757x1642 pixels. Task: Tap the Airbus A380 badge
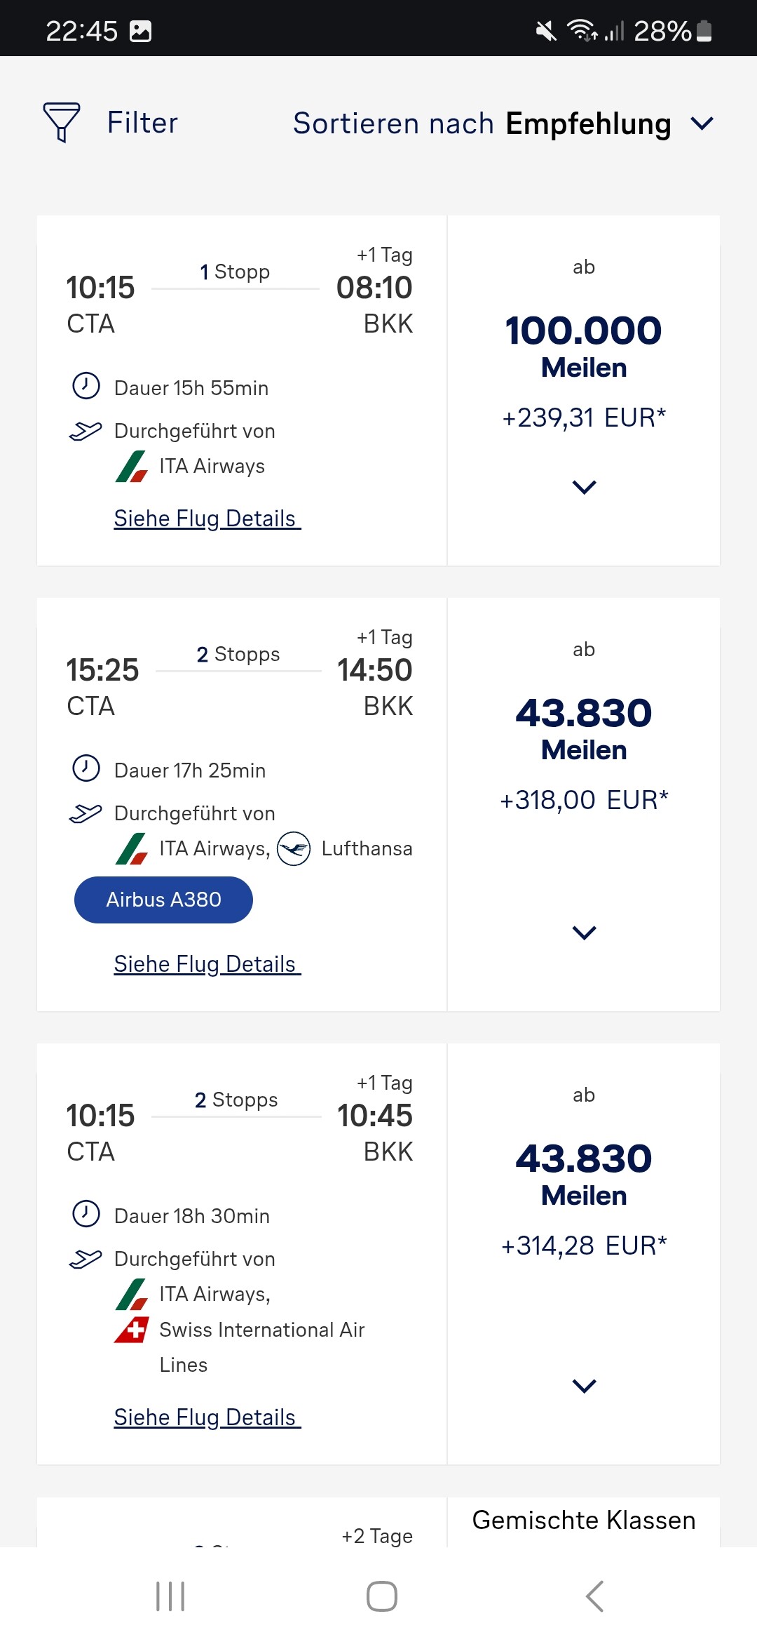(x=163, y=900)
